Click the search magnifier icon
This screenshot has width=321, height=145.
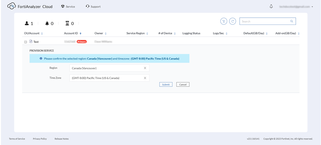[x=291, y=21]
